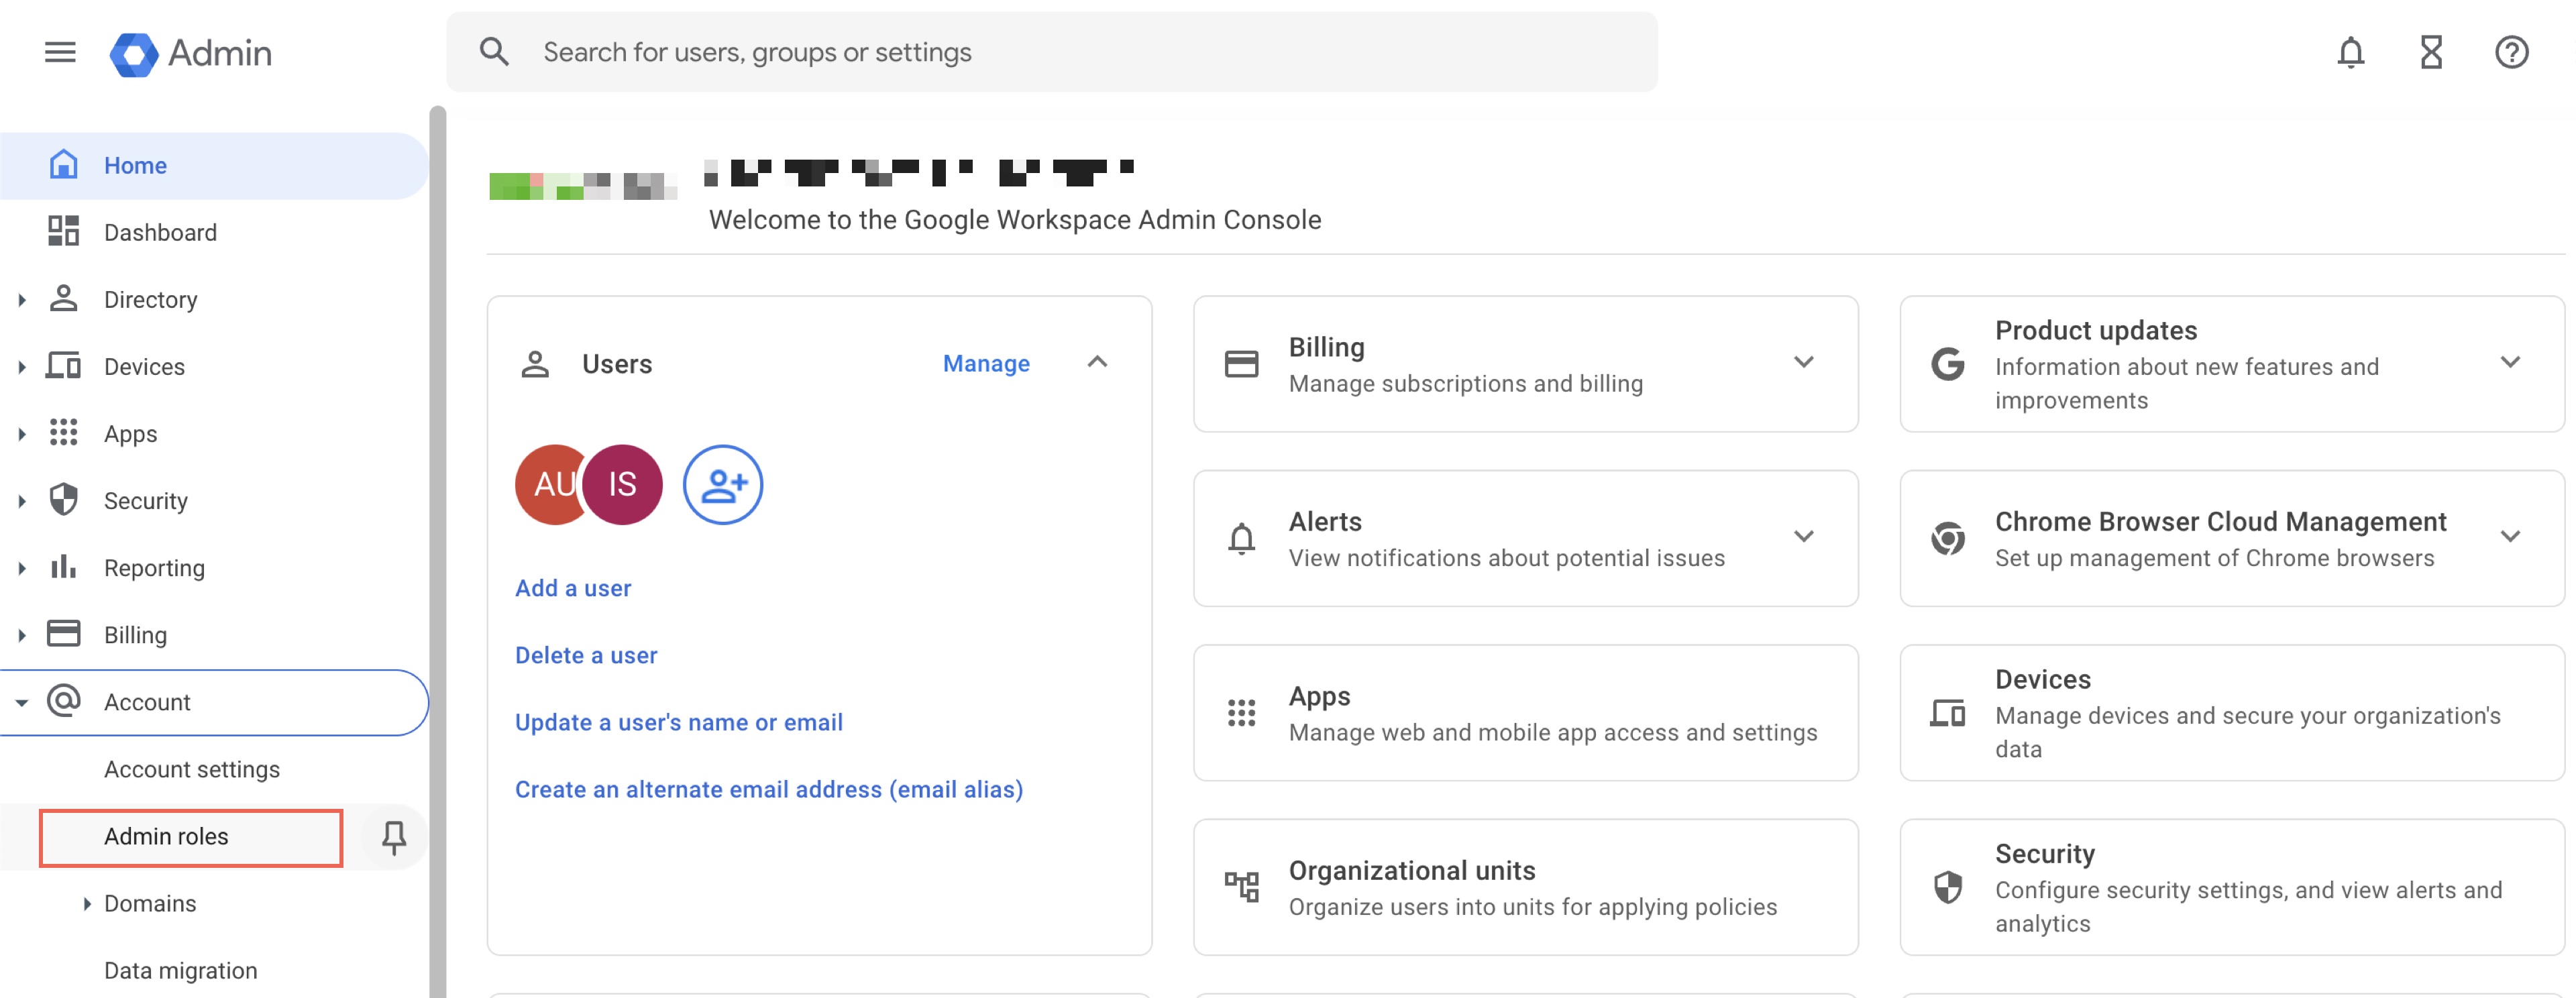Image resolution: width=2576 pixels, height=998 pixels.
Task: Click the Apps card grid icon
Action: pos(1241,712)
